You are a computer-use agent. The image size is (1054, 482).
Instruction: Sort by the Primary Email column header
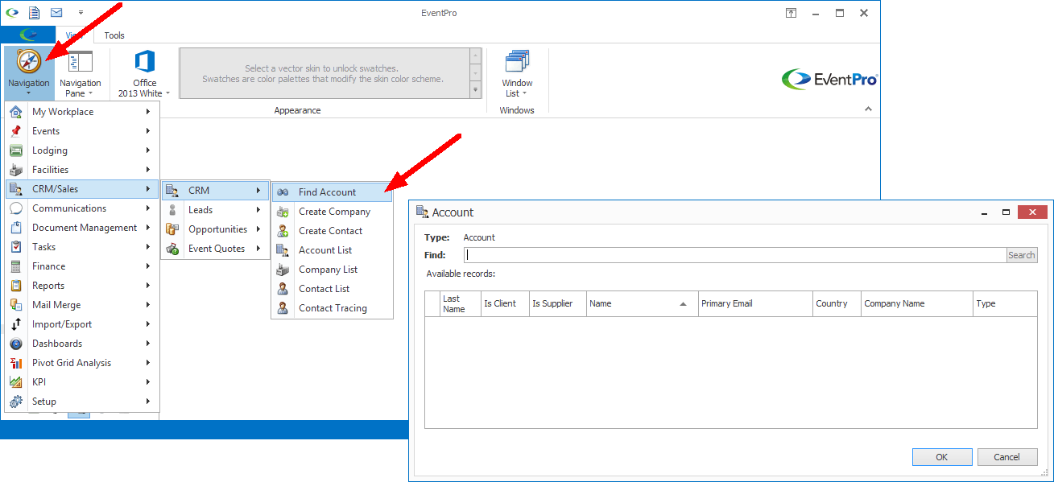coord(755,303)
